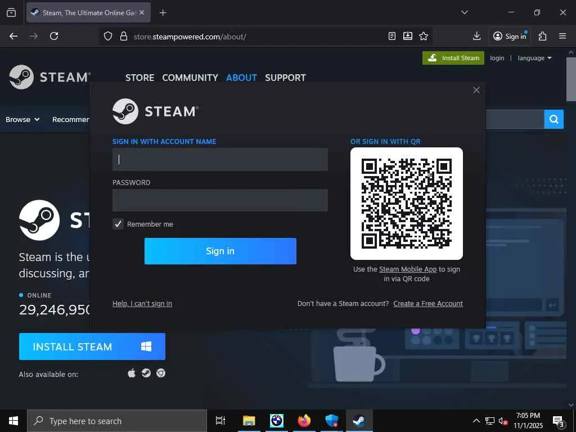Open the Steam Mobile App link
The image size is (576, 432).
tap(408, 269)
